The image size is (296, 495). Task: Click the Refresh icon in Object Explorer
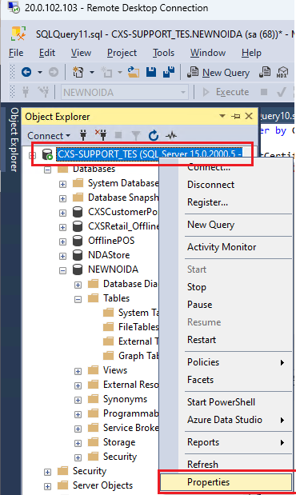[x=154, y=136]
